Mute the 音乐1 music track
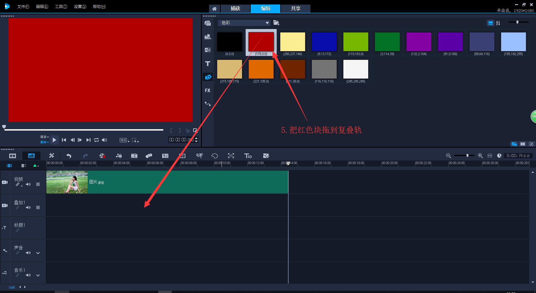The image size is (536, 293). (x=28, y=275)
